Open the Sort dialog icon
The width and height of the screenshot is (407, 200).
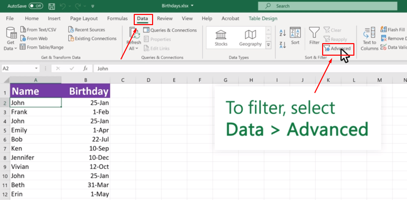coord(295,33)
